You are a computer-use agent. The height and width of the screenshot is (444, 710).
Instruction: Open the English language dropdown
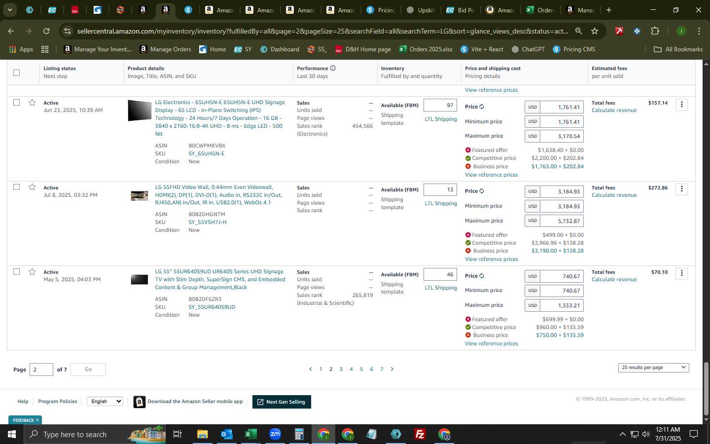105,402
